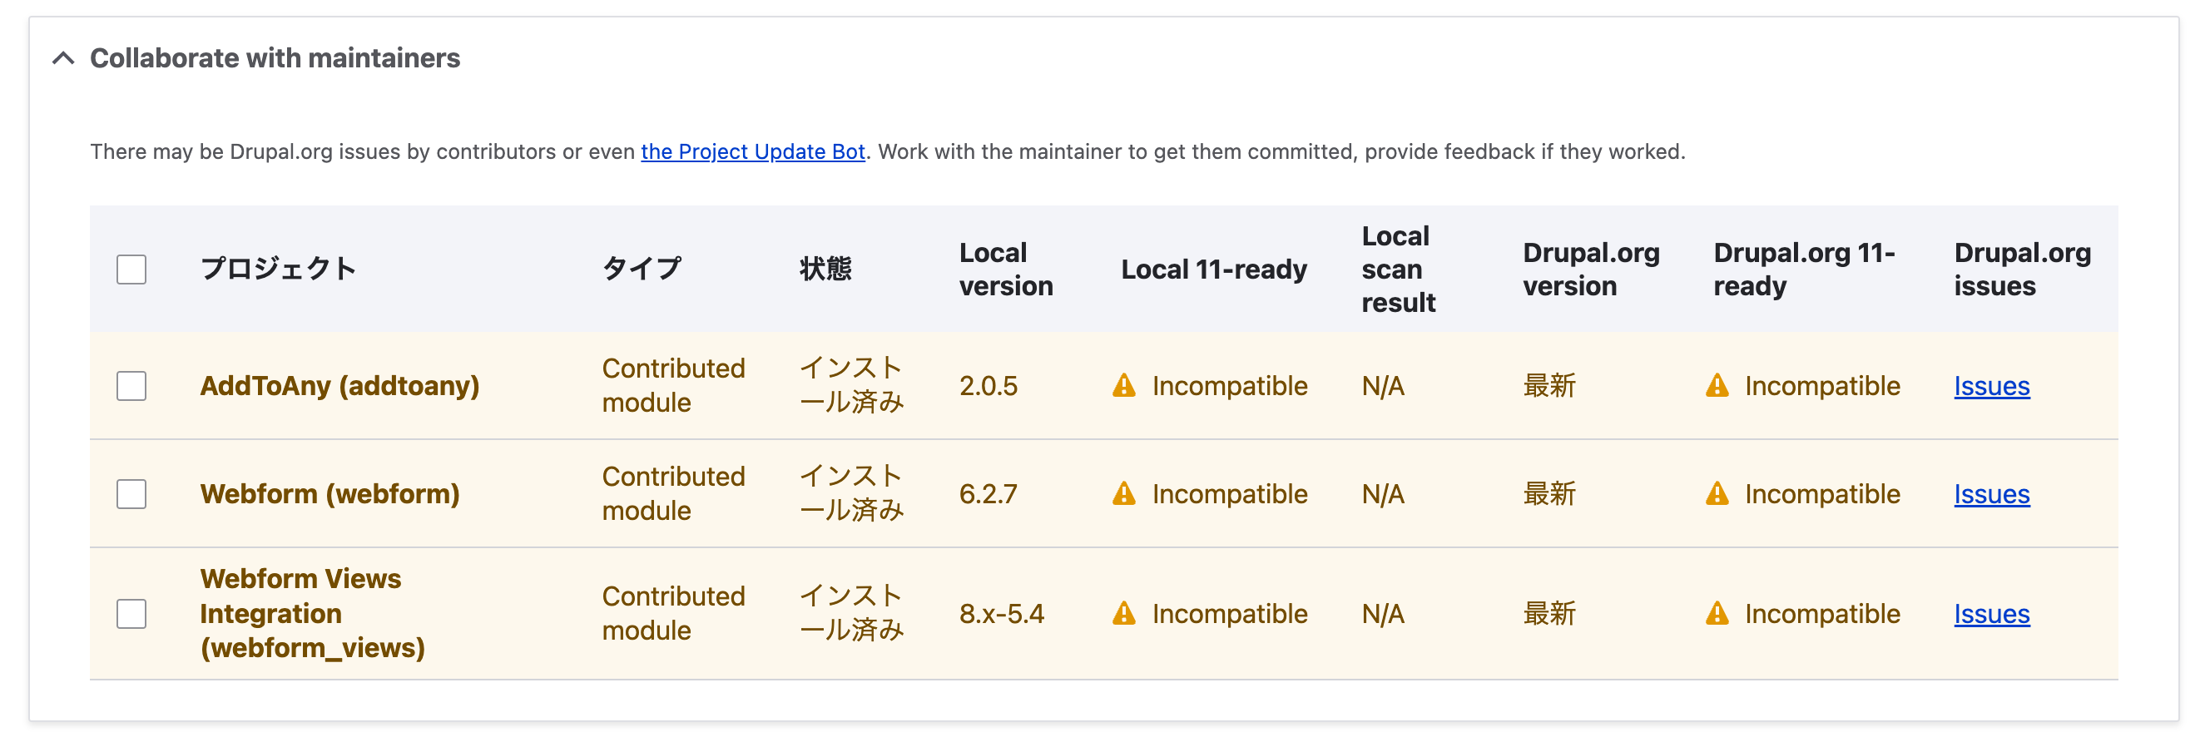Check the AddToAny (addtoany) row checkbox
This screenshot has height=732, width=2200.
pos(131,385)
